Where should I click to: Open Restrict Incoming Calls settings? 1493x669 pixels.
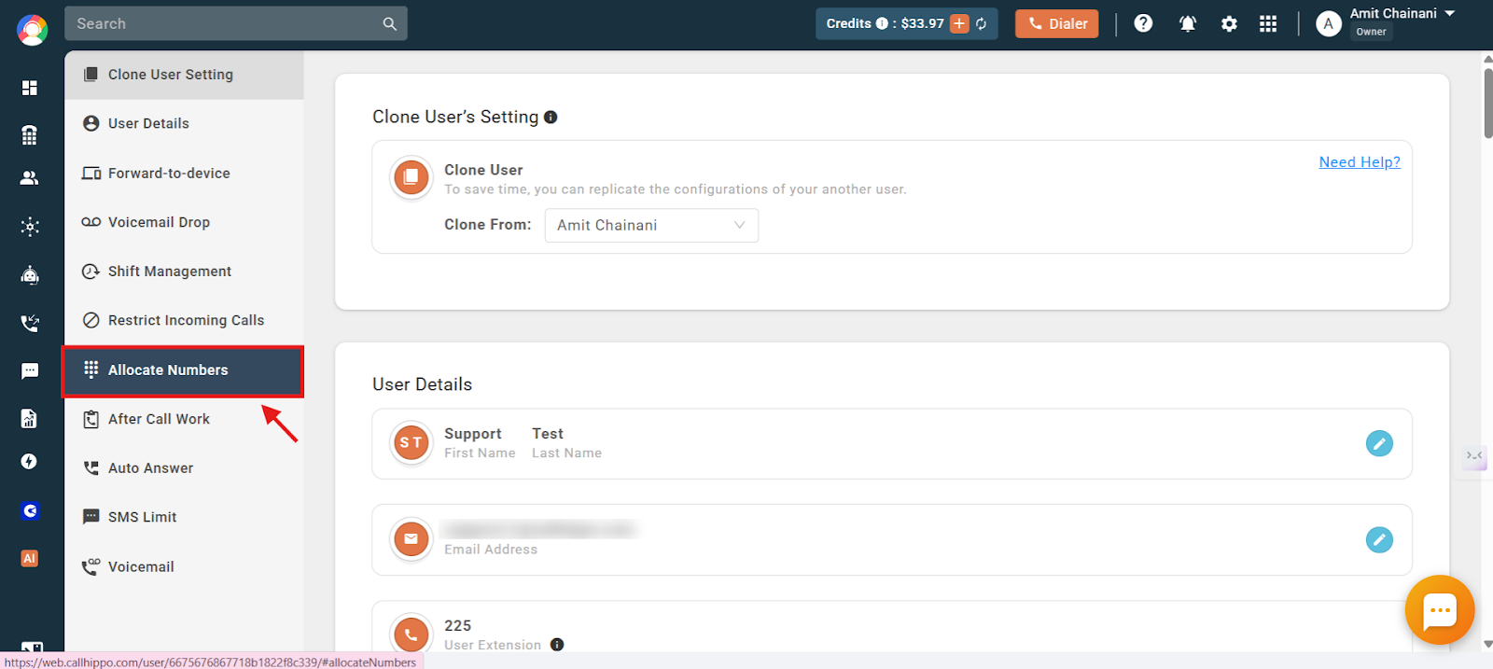point(184,321)
